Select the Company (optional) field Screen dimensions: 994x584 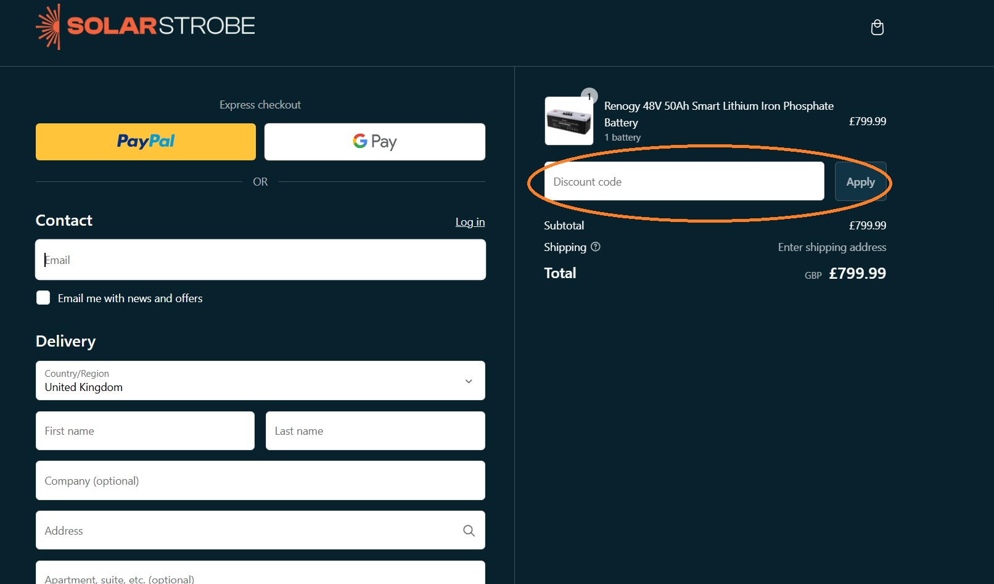(x=260, y=480)
